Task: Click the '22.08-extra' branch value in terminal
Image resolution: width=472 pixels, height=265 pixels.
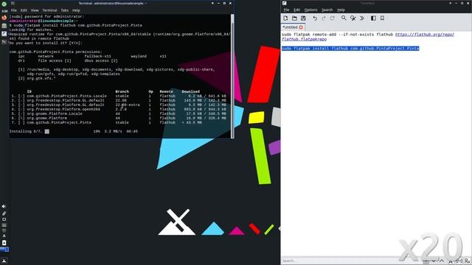Action: click(x=128, y=105)
